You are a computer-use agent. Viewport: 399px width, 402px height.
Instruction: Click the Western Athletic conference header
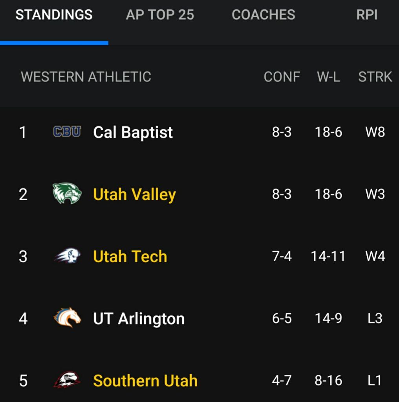tap(86, 77)
